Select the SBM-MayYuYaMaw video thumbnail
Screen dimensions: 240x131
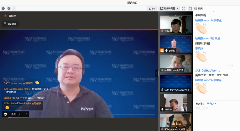176,83
